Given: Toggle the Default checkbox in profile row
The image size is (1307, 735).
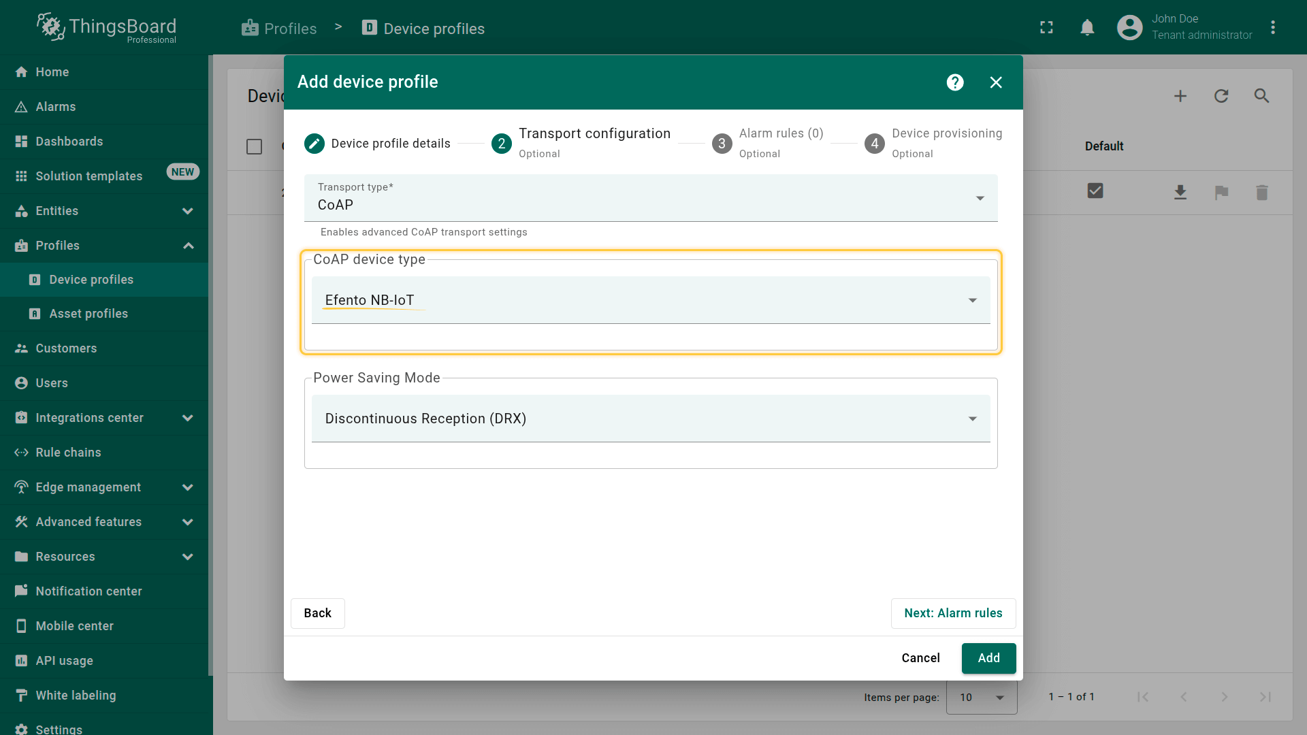Looking at the screenshot, I should tap(1095, 191).
